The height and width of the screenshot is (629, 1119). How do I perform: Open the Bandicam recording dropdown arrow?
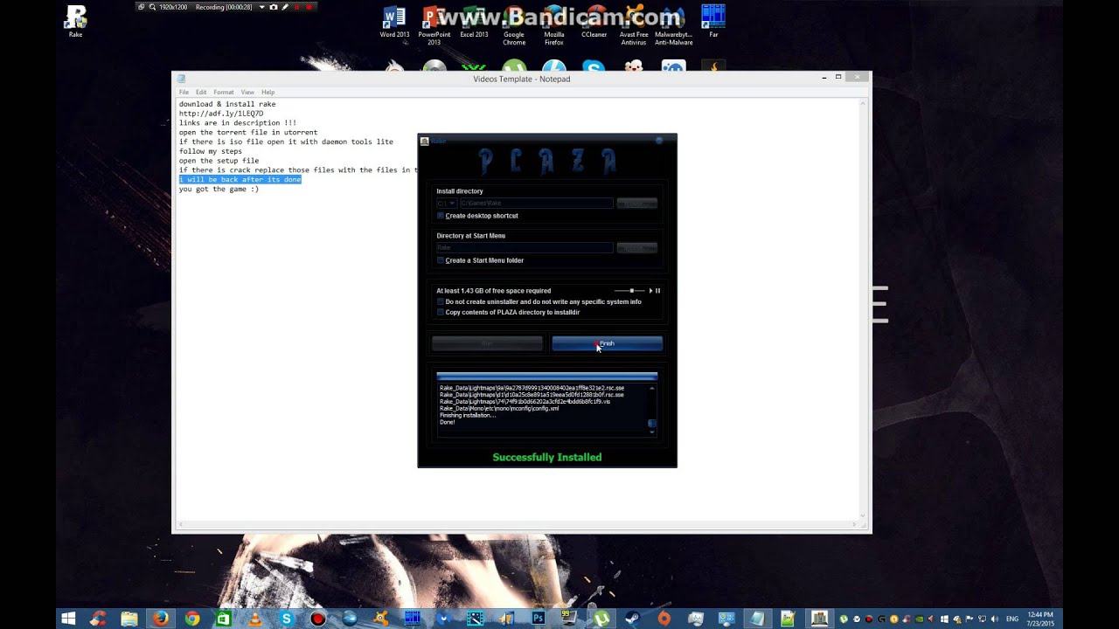pyautogui.click(x=261, y=7)
